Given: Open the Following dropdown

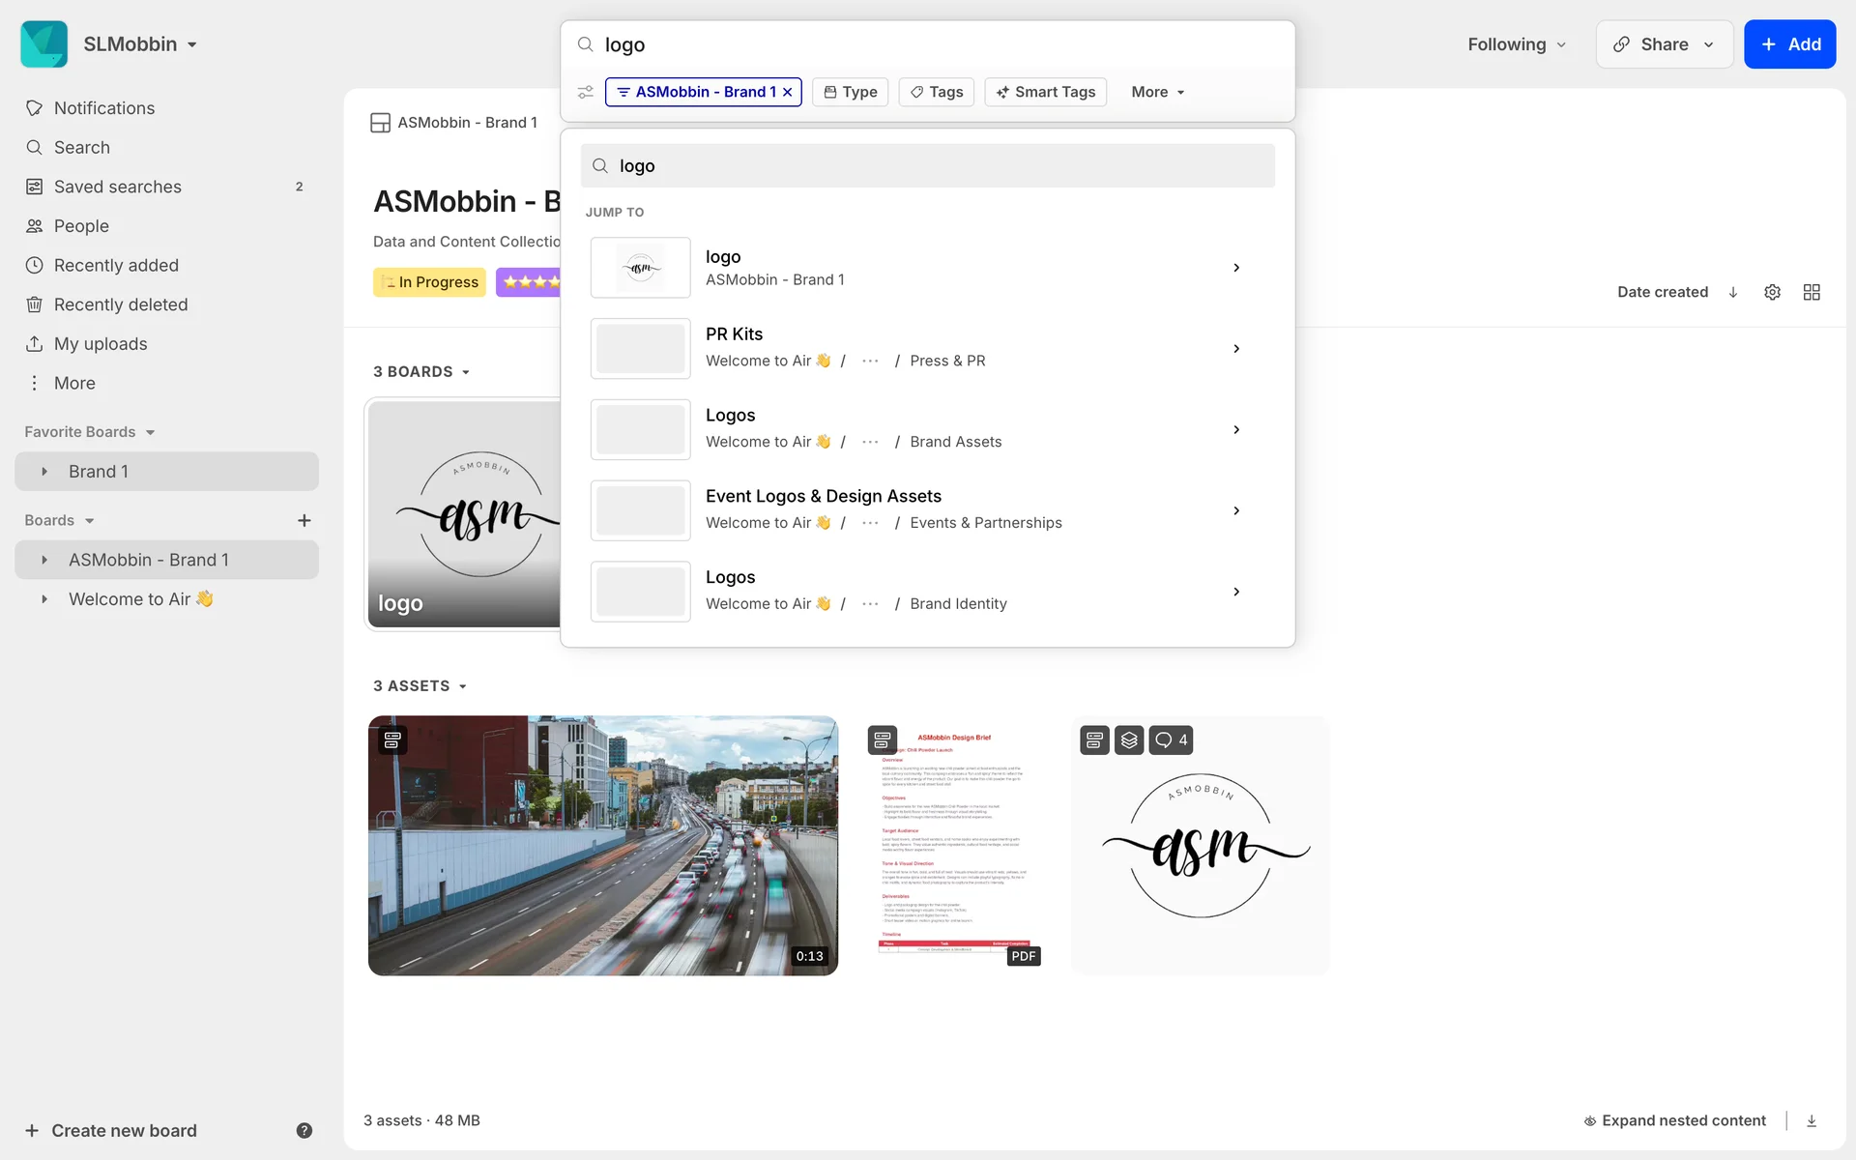Looking at the screenshot, I should click(x=1516, y=44).
